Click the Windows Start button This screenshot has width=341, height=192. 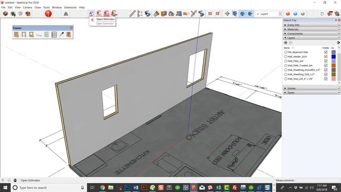click(5, 187)
